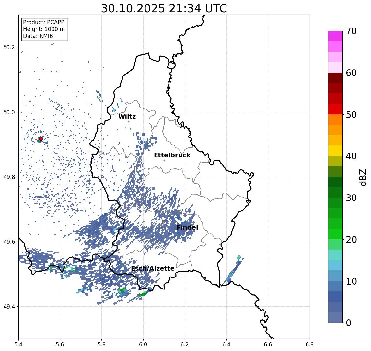This screenshot has height=351, width=371.
Task: Click the plus marker under Wiltz
Action: pos(129,122)
